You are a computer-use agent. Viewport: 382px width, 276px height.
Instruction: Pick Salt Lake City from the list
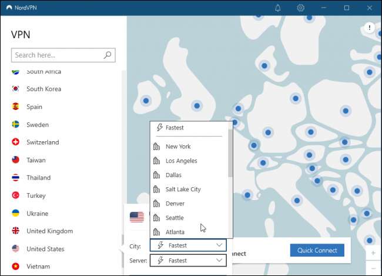coord(183,189)
